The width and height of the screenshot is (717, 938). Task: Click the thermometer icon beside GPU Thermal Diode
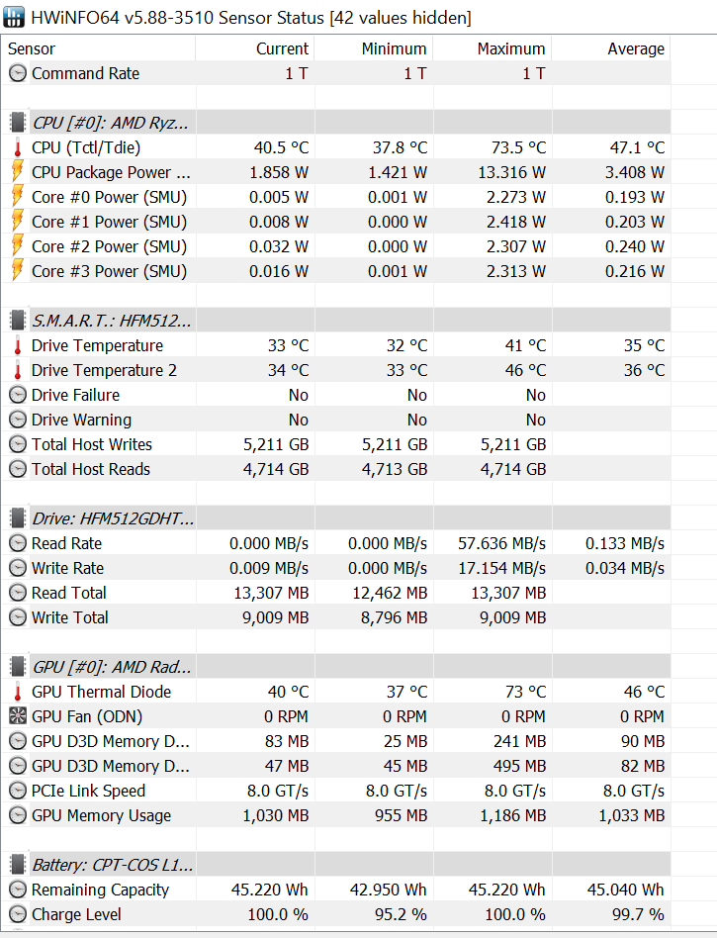tap(17, 692)
